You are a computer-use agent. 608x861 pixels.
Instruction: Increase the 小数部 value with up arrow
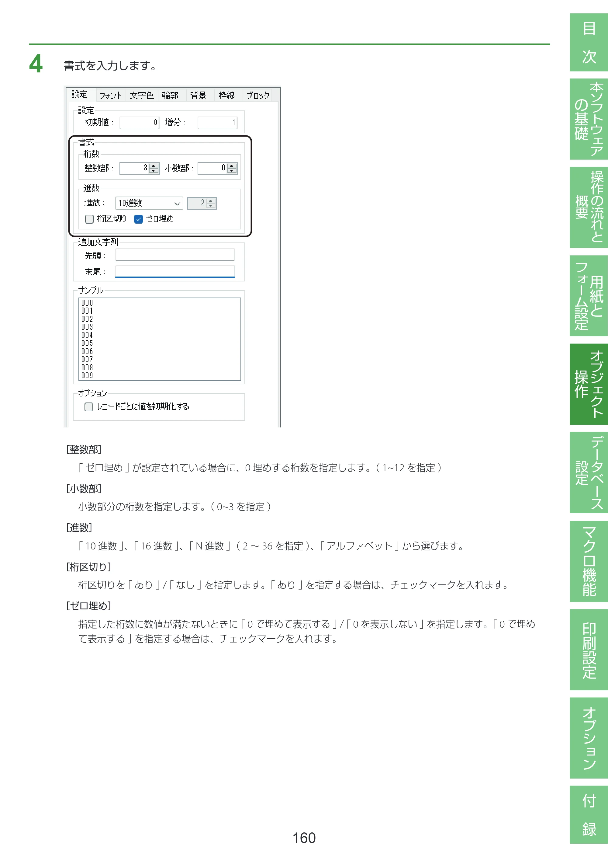pyautogui.click(x=232, y=166)
